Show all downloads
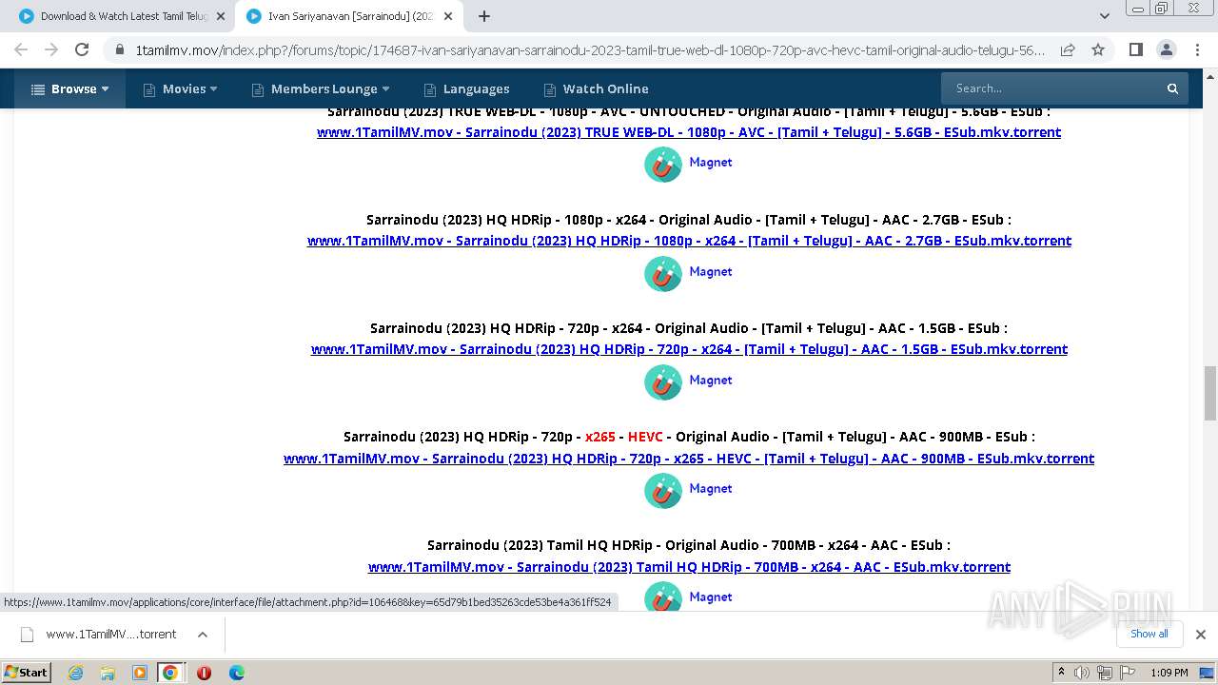This screenshot has width=1218, height=685. pos(1149,634)
